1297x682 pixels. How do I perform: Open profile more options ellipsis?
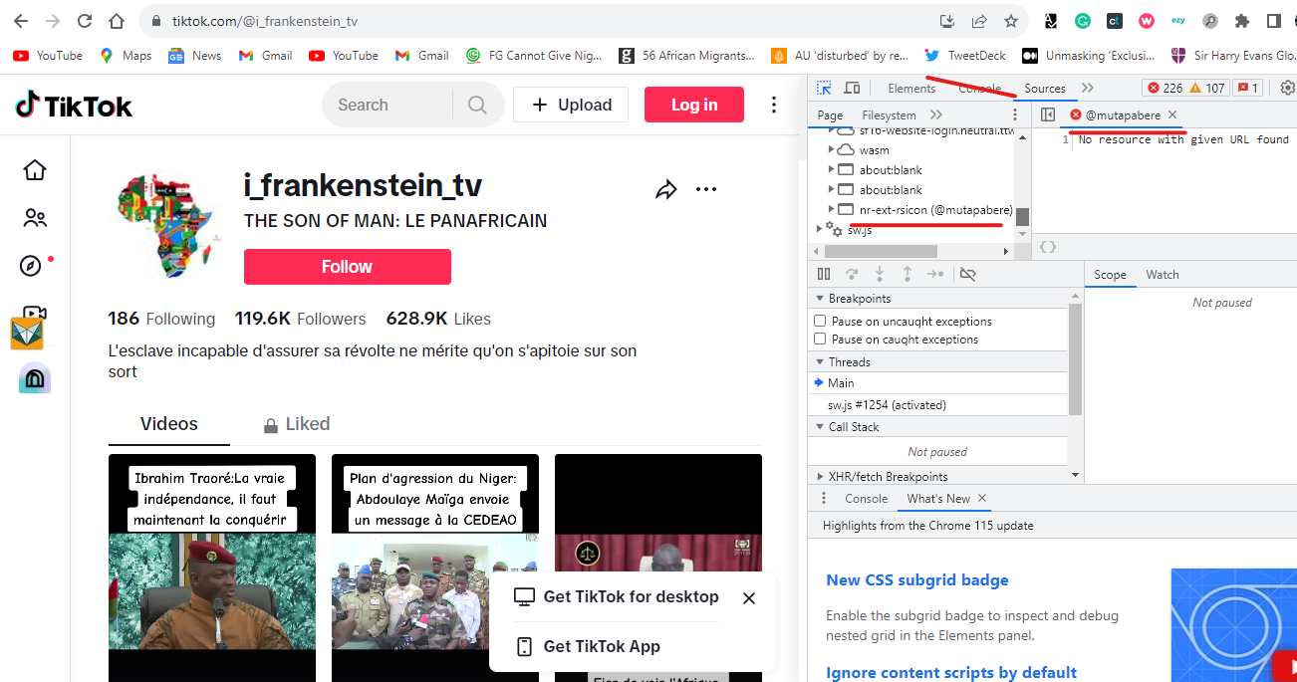click(706, 189)
